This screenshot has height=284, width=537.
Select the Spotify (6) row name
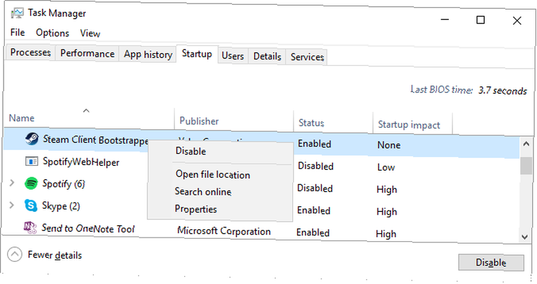click(x=63, y=184)
